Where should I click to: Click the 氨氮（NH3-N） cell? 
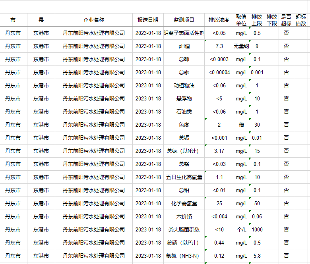184,256
